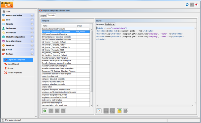Click the gray export folder icon
Viewport: 201px width, 123px height.
[x=126, y=111]
